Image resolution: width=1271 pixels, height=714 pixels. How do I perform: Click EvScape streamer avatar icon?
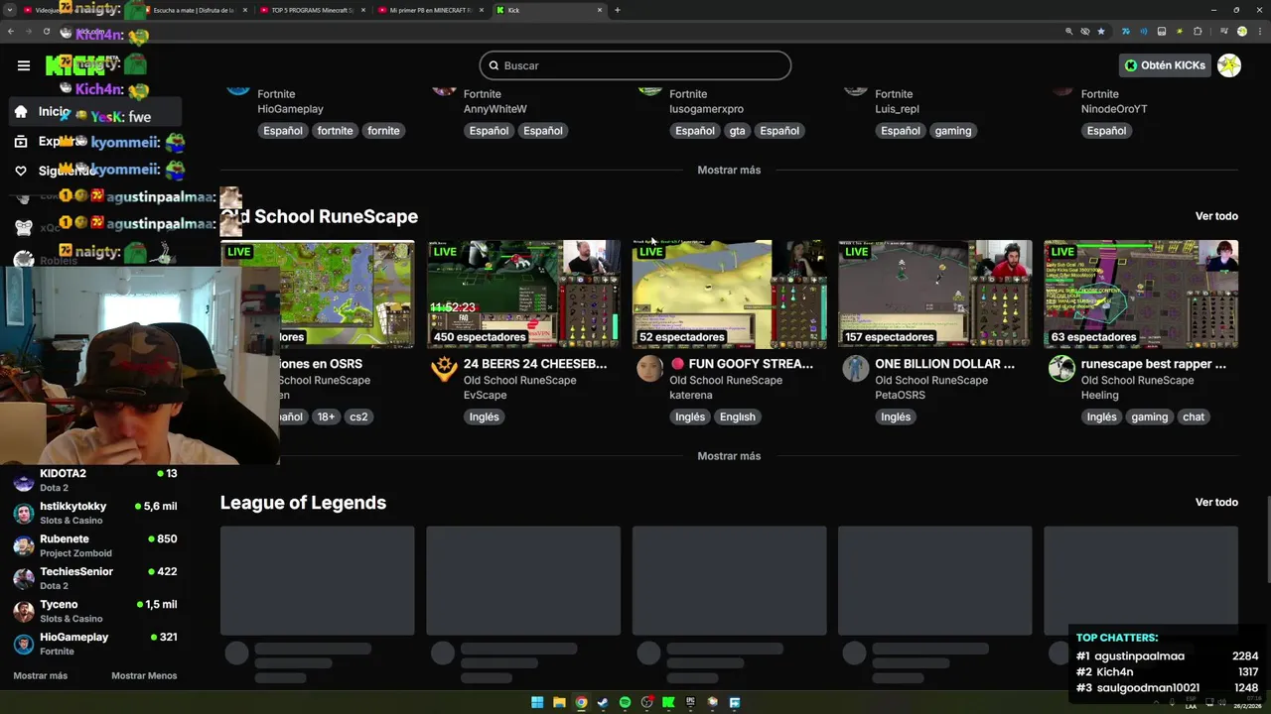click(444, 369)
